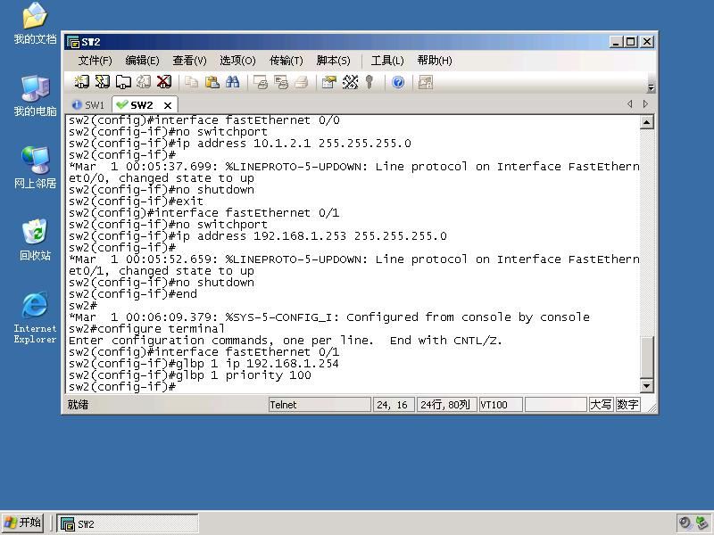This screenshot has height=535, width=714.
Task: Click the SW2 window title bar icon
Action: click(73, 42)
